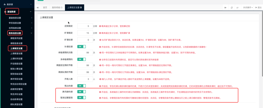Close the 上课规定设置 tab via its x icon
This screenshot has width=263, height=108.
[81, 7]
